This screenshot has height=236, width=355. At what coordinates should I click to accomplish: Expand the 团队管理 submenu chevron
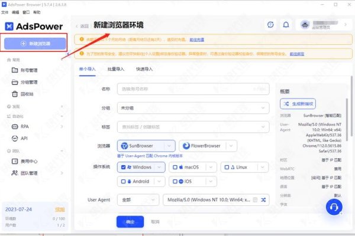(62, 173)
